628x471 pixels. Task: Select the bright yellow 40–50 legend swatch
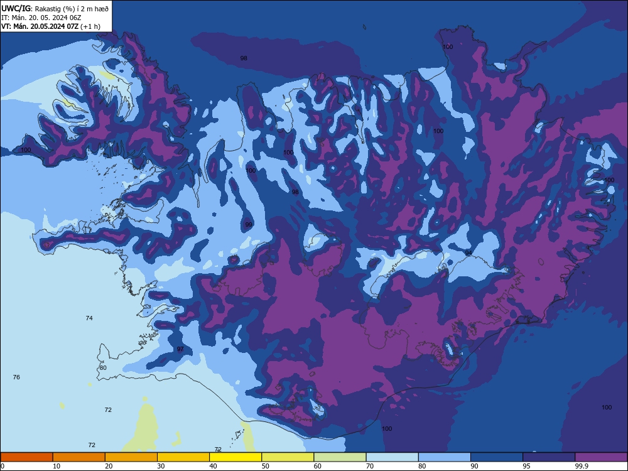(235, 457)
